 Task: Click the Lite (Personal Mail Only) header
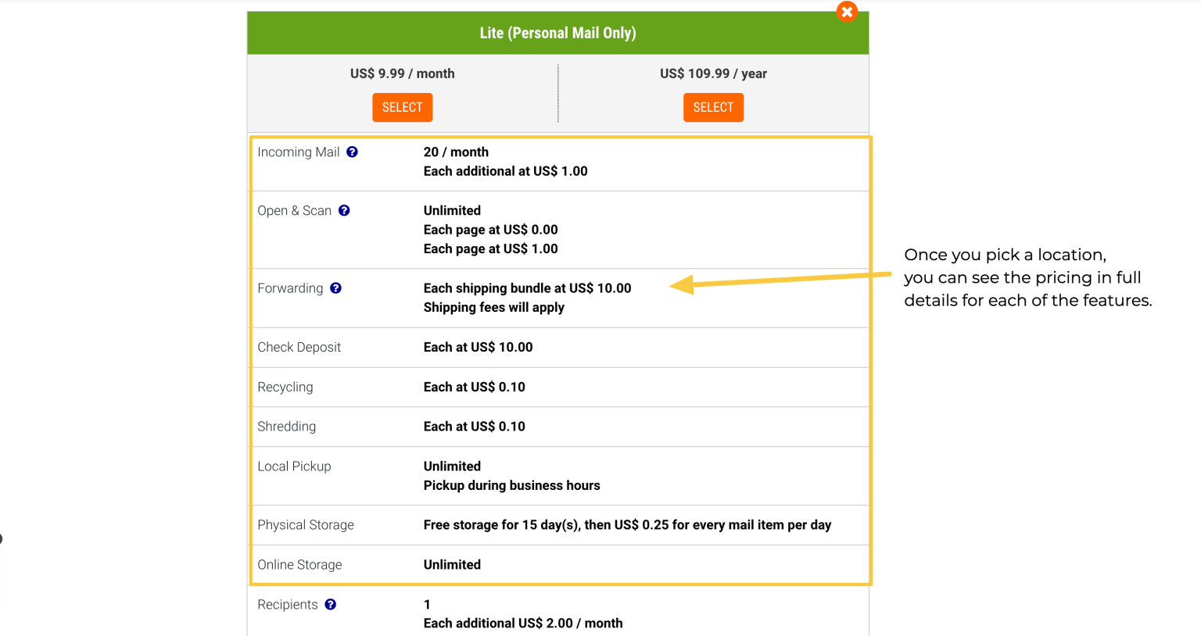[557, 33]
